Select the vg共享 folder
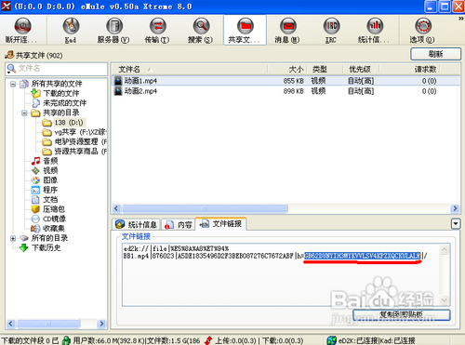The height and width of the screenshot is (345, 465). point(80,132)
